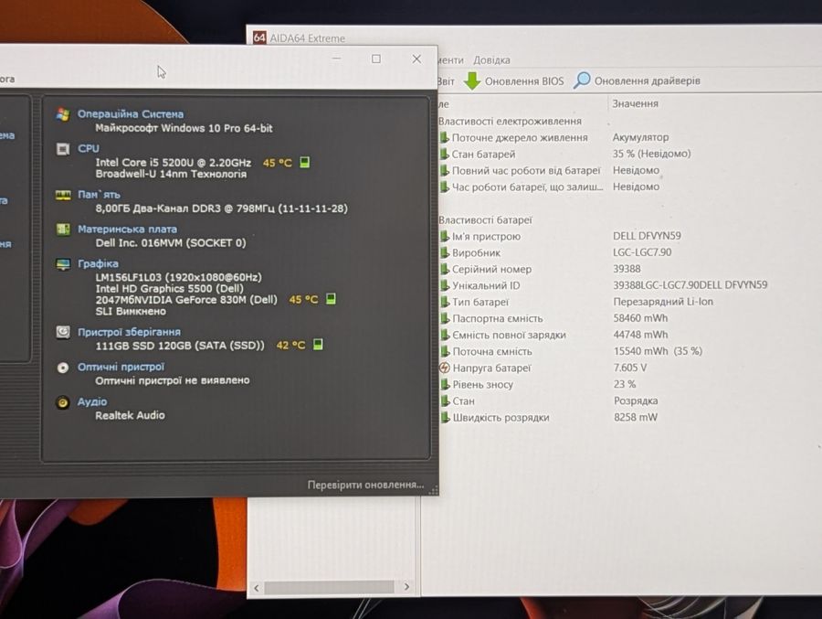
Task: Click icon beside Виробник row
Action: (x=445, y=252)
